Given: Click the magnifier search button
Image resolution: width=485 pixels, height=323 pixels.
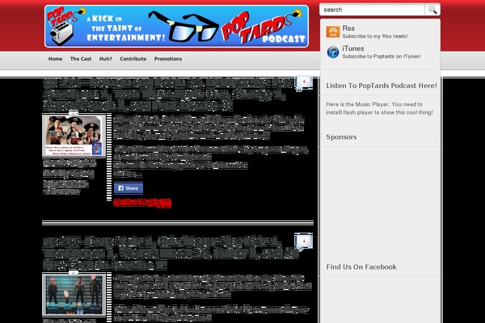Looking at the screenshot, I should 432,10.
